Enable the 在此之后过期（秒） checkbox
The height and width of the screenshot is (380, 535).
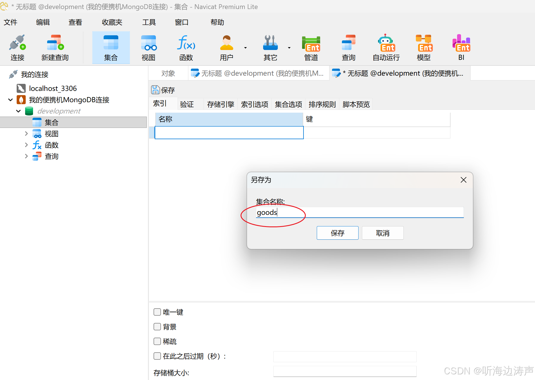(157, 356)
